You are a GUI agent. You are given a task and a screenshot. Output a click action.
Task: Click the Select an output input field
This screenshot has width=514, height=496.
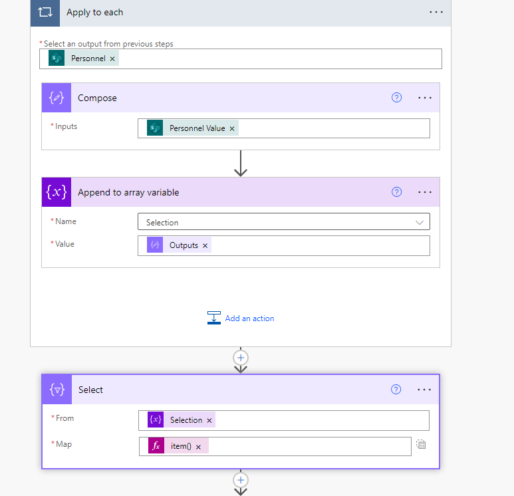(241, 59)
